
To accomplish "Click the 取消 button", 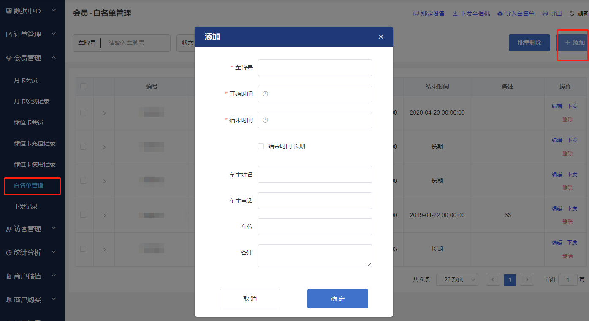I will coord(250,299).
